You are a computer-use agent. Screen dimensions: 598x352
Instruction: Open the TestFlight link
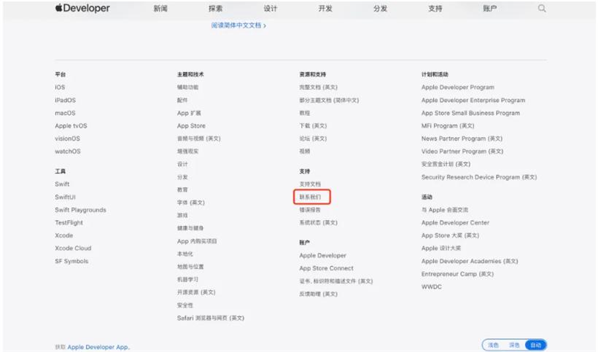[69, 222]
